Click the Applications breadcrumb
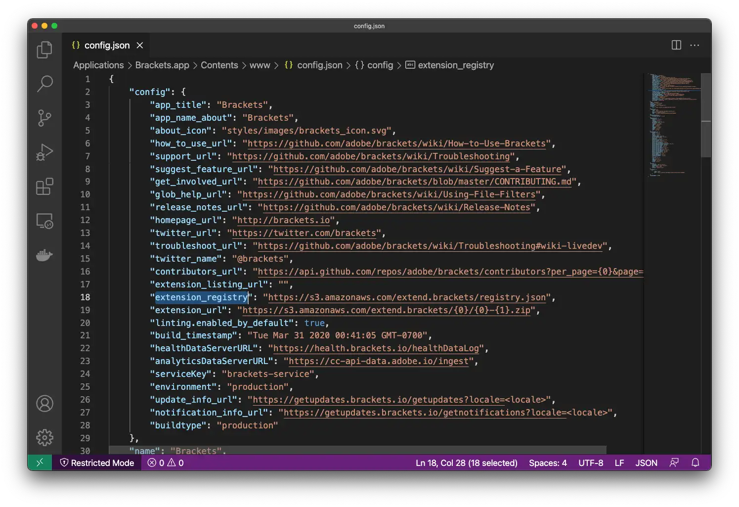Image resolution: width=739 pixels, height=507 pixels. tap(98, 65)
